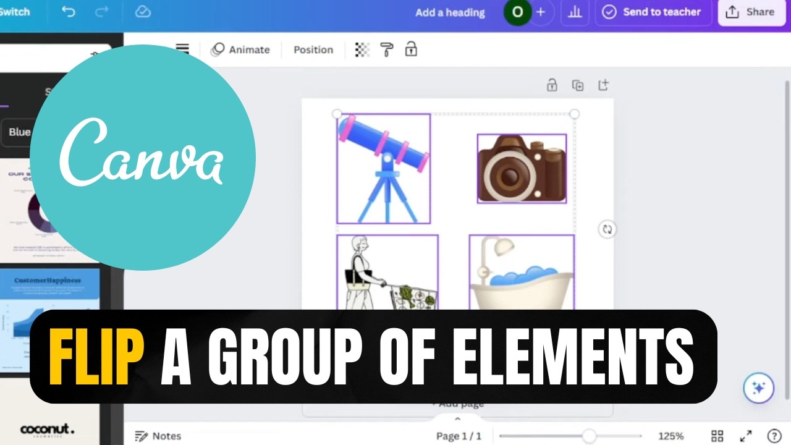Click the zoom slider handle
This screenshot has width=791, height=445.
(x=589, y=436)
